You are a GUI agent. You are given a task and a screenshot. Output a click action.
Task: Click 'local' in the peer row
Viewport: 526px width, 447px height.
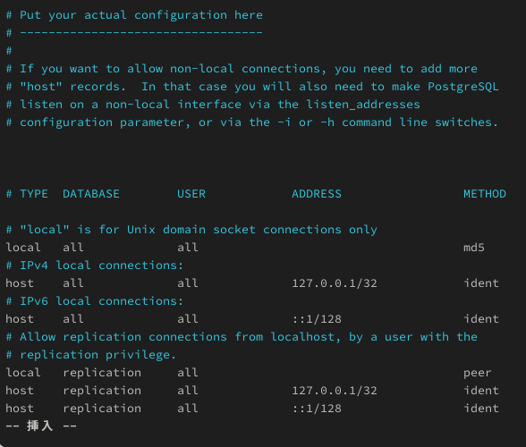coord(23,373)
